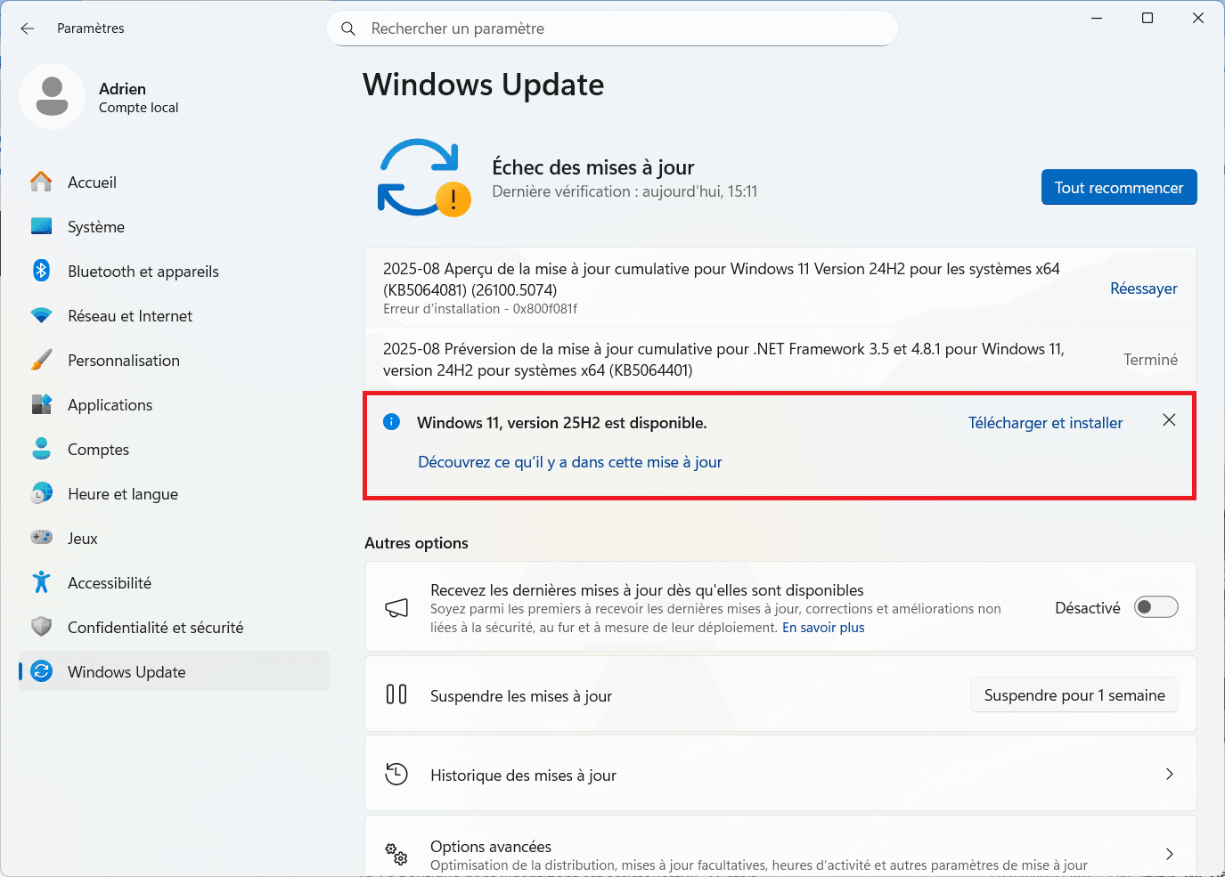Select Comptes in the sidebar

point(174,449)
